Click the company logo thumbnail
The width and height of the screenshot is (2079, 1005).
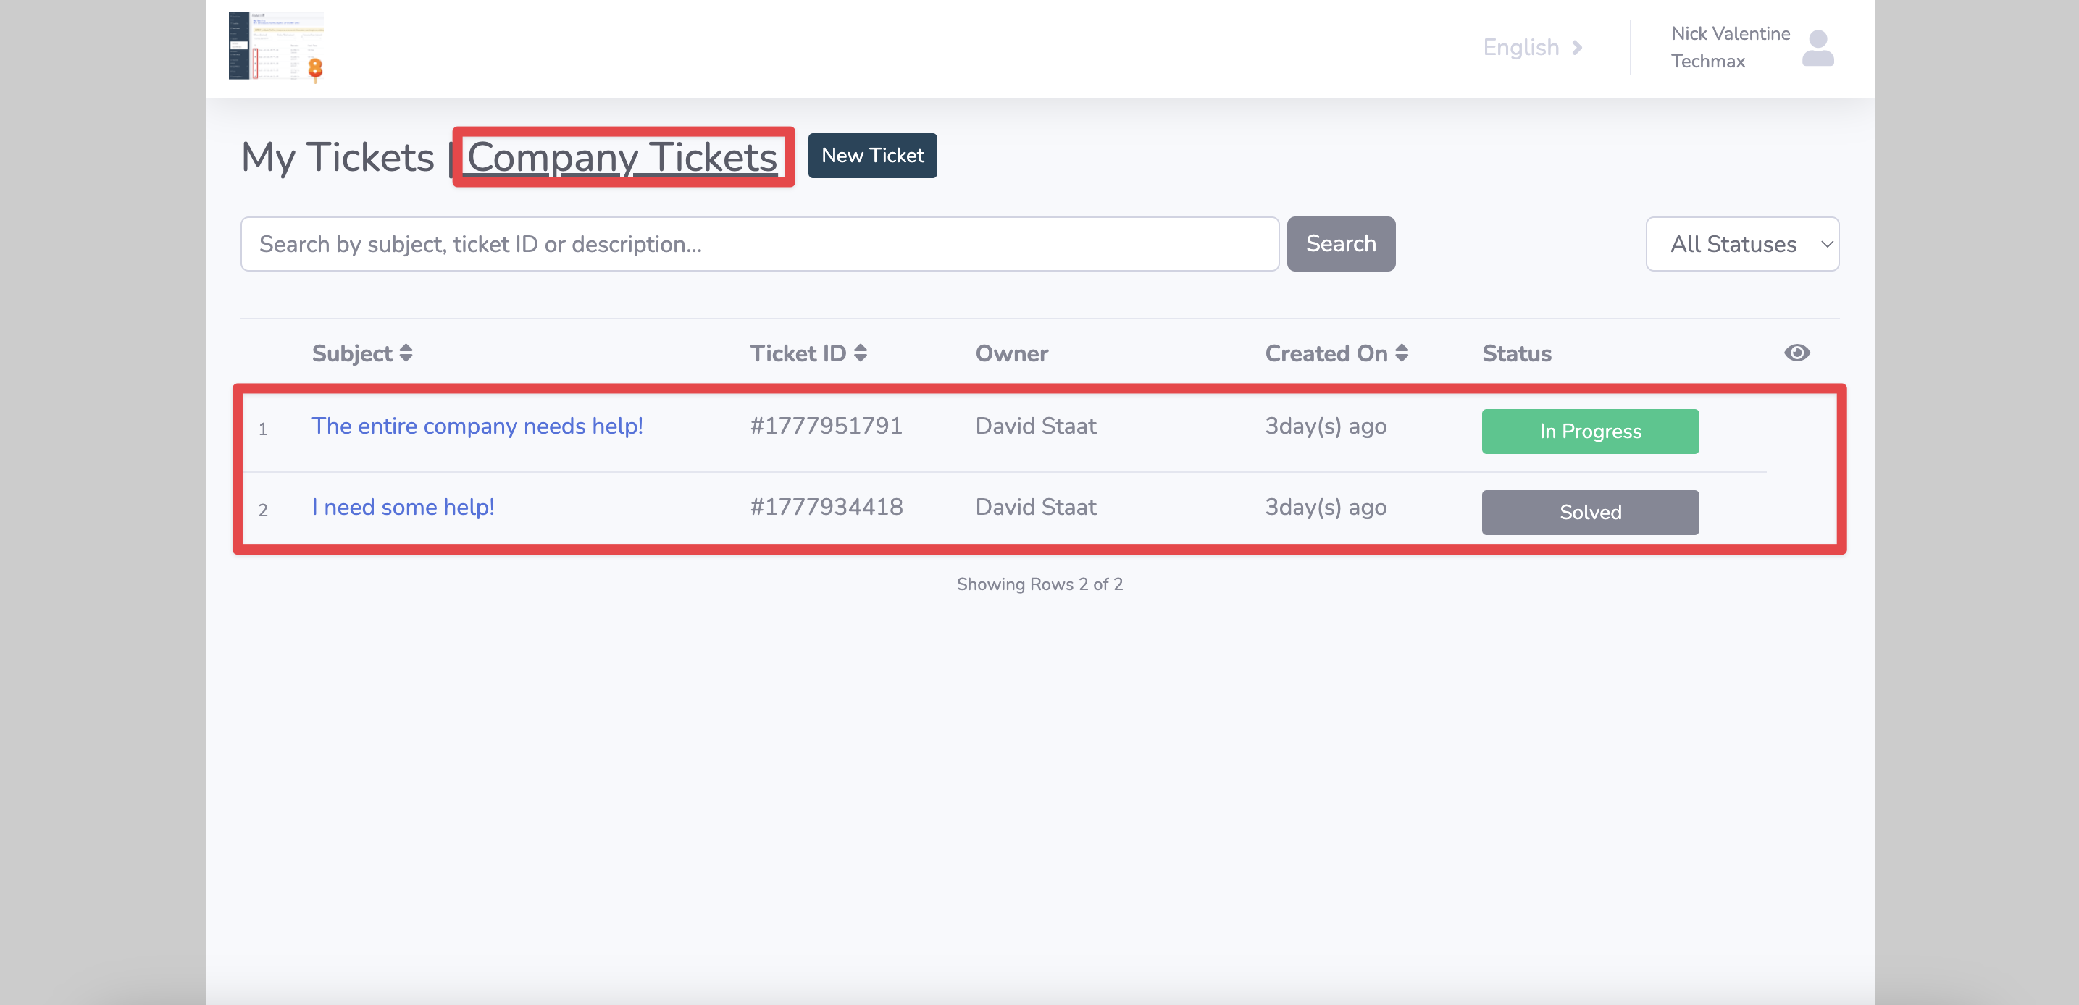pyautogui.click(x=276, y=47)
